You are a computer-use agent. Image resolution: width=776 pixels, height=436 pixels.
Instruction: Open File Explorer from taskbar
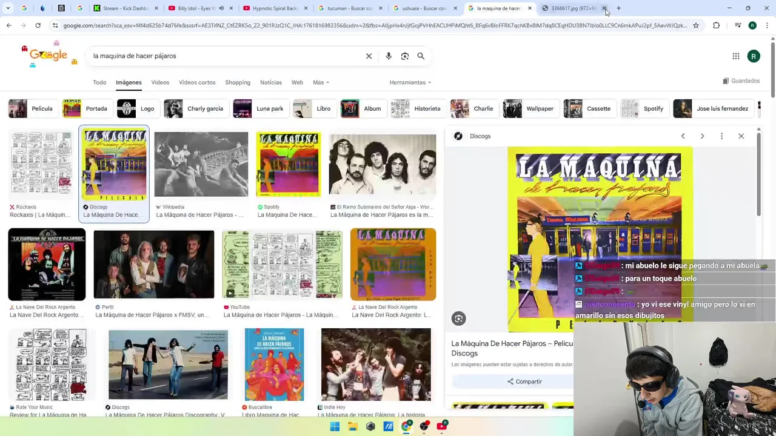click(353, 426)
